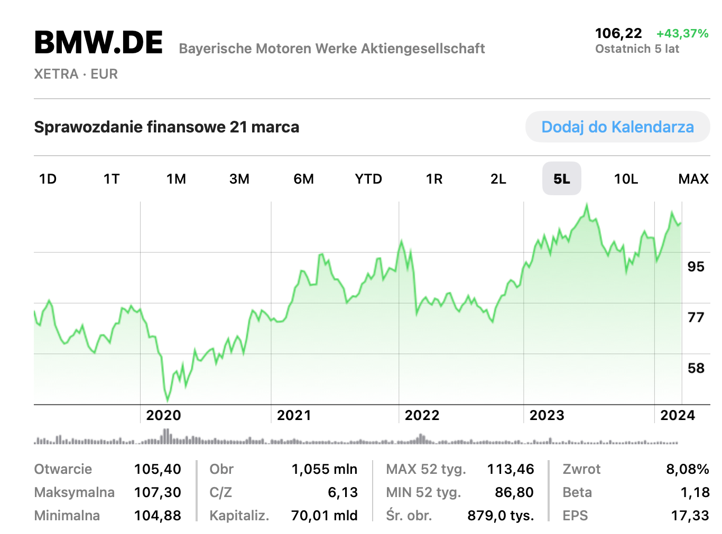Click the Otwarcie label

click(63, 469)
